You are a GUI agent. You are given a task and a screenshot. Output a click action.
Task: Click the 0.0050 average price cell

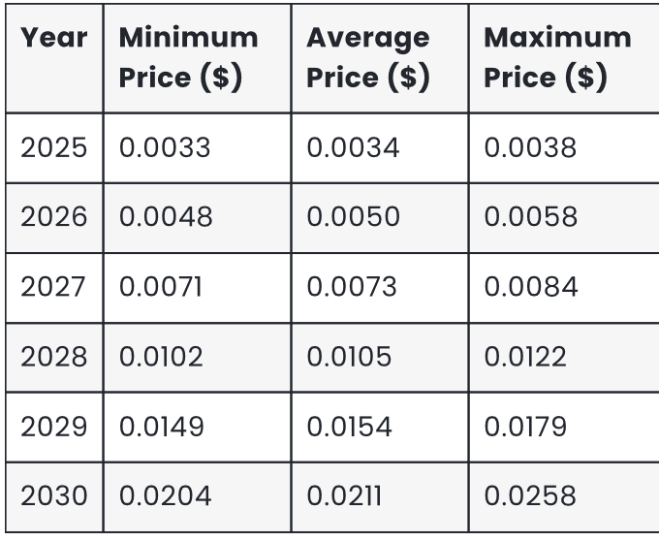pyautogui.click(x=353, y=217)
